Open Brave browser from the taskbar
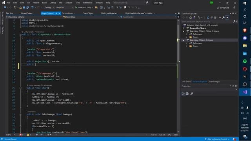Image resolution: width=251 pixels, height=141 pixels. 245,31
